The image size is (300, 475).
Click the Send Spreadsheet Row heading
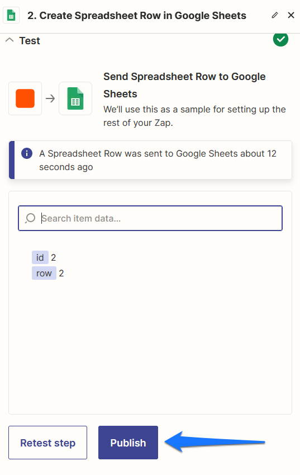click(x=184, y=85)
